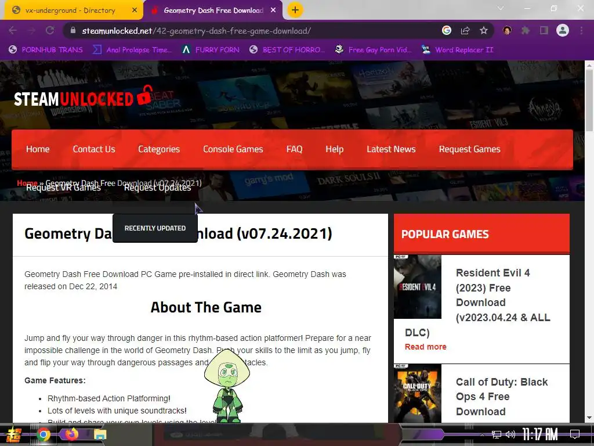The width and height of the screenshot is (594, 446).
Task: Click the Google icon in address bar
Action: (x=447, y=31)
